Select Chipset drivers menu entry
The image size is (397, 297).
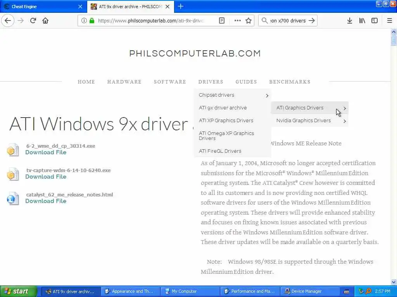coord(233,95)
